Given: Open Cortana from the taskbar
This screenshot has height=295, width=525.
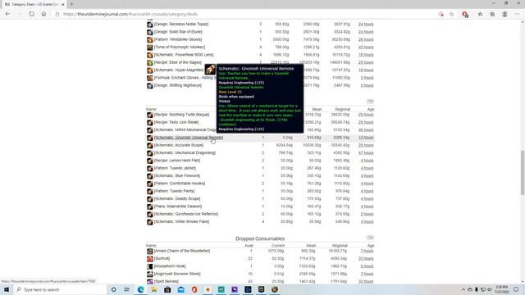Looking at the screenshot, I should pos(113,289).
